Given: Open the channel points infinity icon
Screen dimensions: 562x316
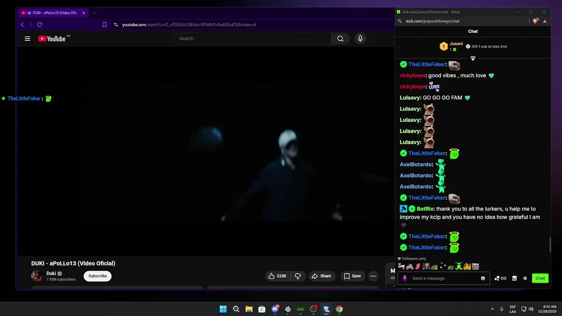Looking at the screenshot, I should pyautogui.click(x=500, y=278).
